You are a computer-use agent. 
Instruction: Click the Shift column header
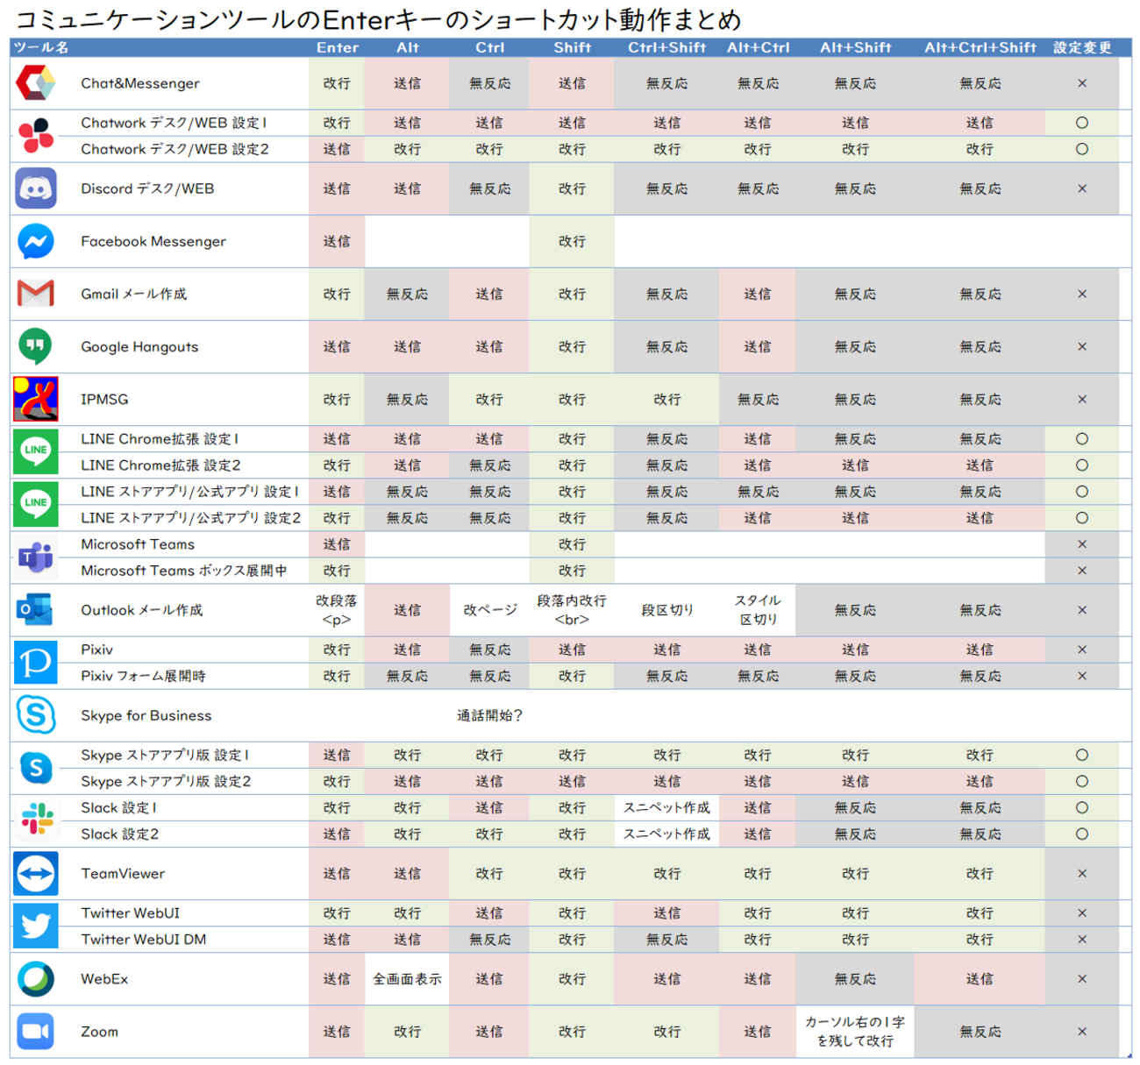coord(572,47)
